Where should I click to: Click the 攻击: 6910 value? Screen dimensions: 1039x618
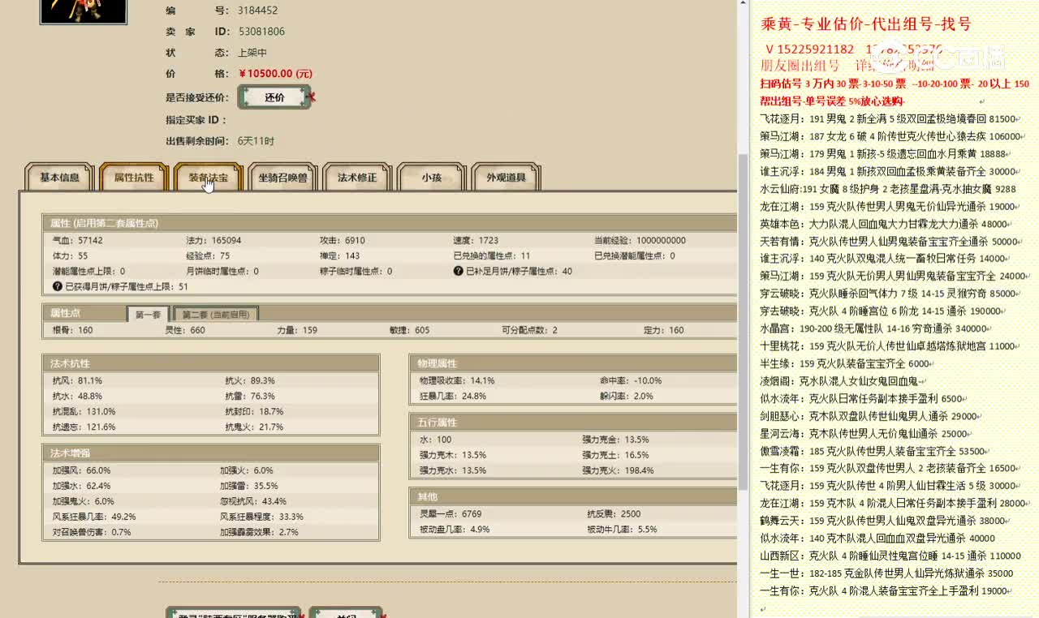point(343,241)
